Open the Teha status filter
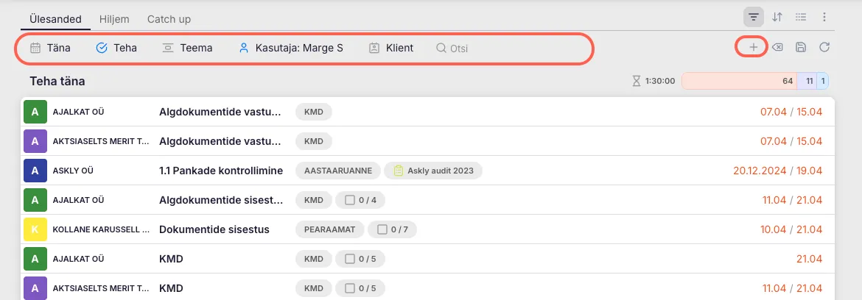 [x=116, y=48]
